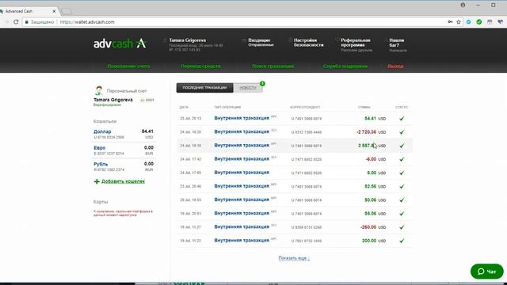Click the status checkmark in the -2 720.36 row
Viewport: 507px width, 285px height.
402,132
